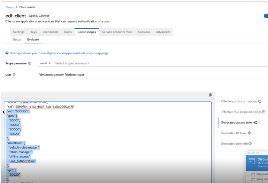Open help for Scope parameter
Viewport: 268px width, 183px height.
tap(30, 63)
